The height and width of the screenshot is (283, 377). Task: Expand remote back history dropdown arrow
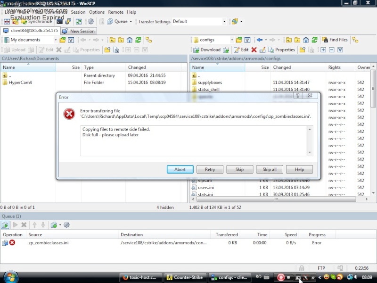pyautogui.click(x=266, y=40)
